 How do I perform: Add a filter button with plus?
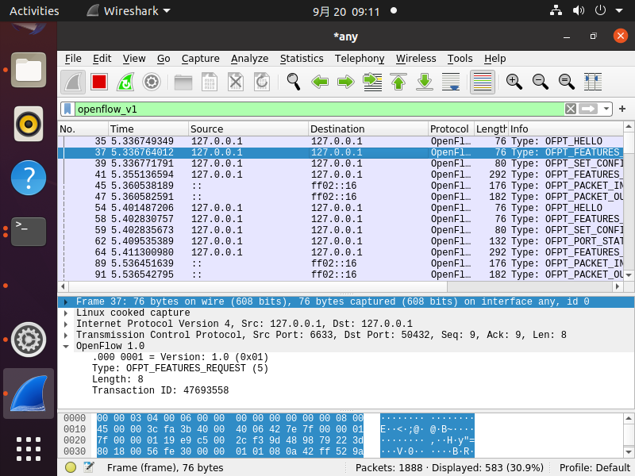click(622, 109)
